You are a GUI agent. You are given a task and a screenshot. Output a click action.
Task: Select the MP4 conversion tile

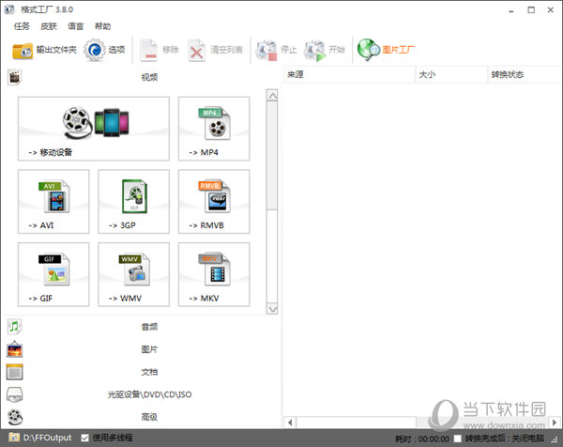(x=214, y=129)
